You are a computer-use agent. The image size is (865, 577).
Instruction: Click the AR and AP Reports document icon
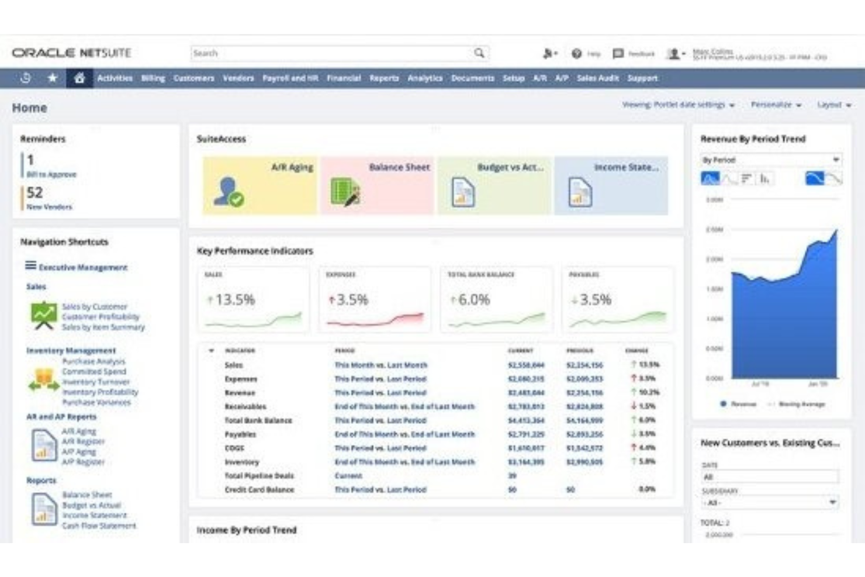point(44,445)
